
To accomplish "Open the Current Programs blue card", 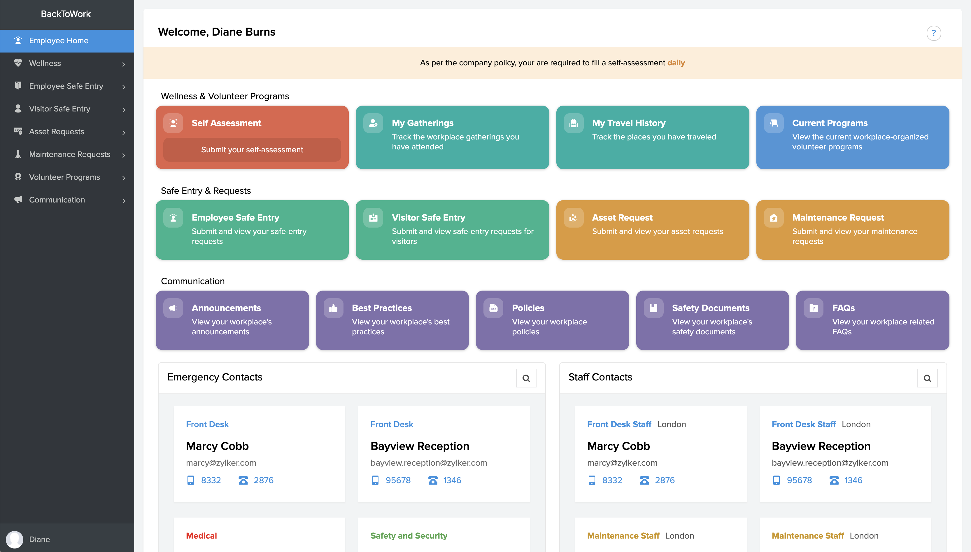I will [852, 137].
